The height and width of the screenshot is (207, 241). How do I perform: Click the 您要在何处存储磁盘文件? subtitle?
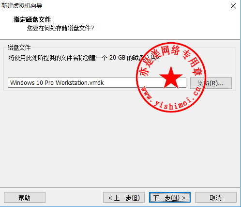click(60, 28)
